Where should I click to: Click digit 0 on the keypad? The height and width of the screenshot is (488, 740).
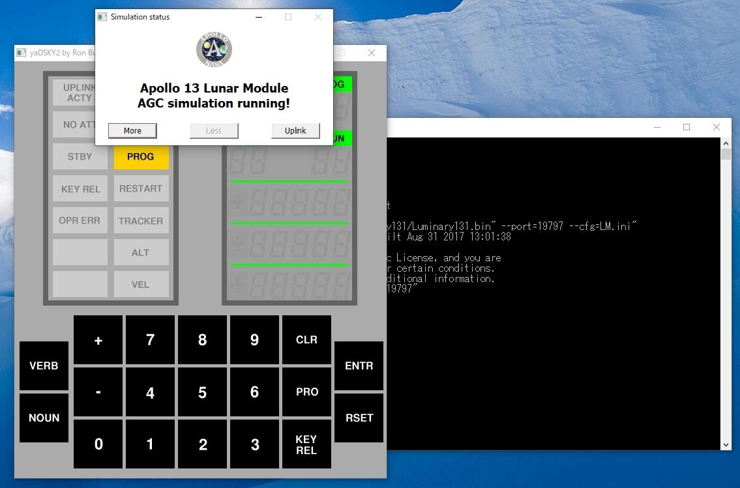click(98, 444)
